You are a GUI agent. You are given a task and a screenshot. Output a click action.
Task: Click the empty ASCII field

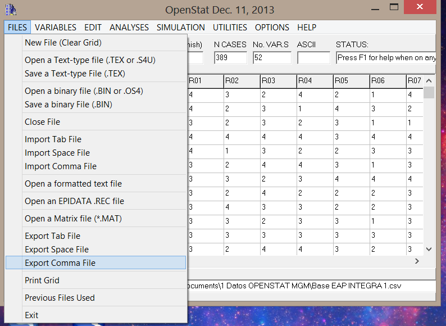(x=314, y=58)
